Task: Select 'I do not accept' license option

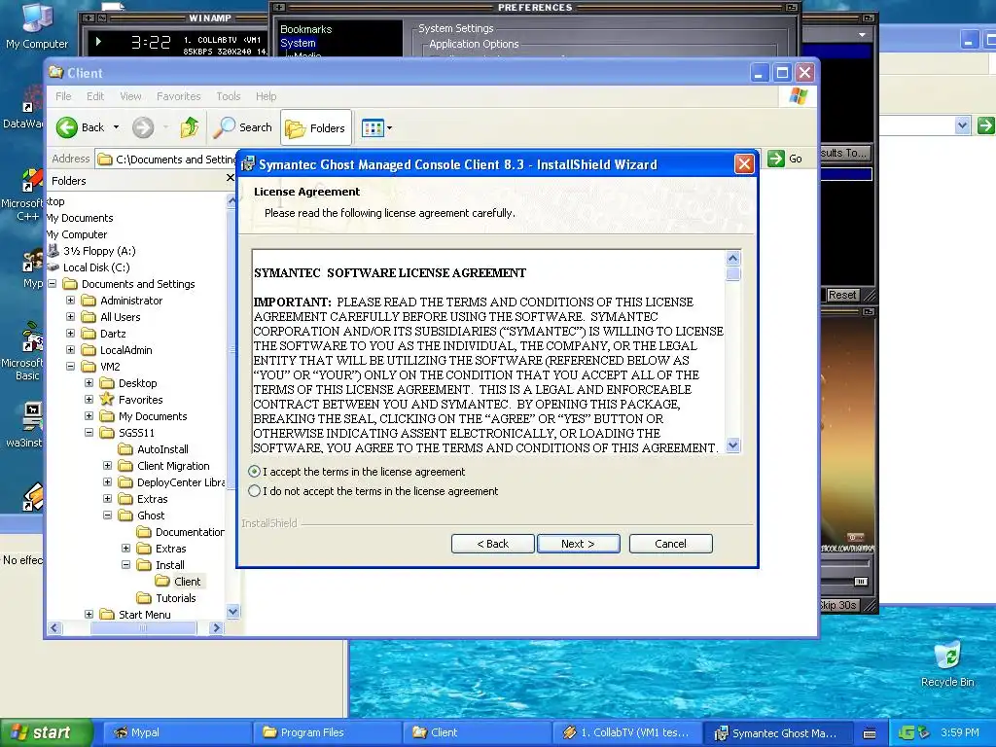Action: click(x=255, y=491)
